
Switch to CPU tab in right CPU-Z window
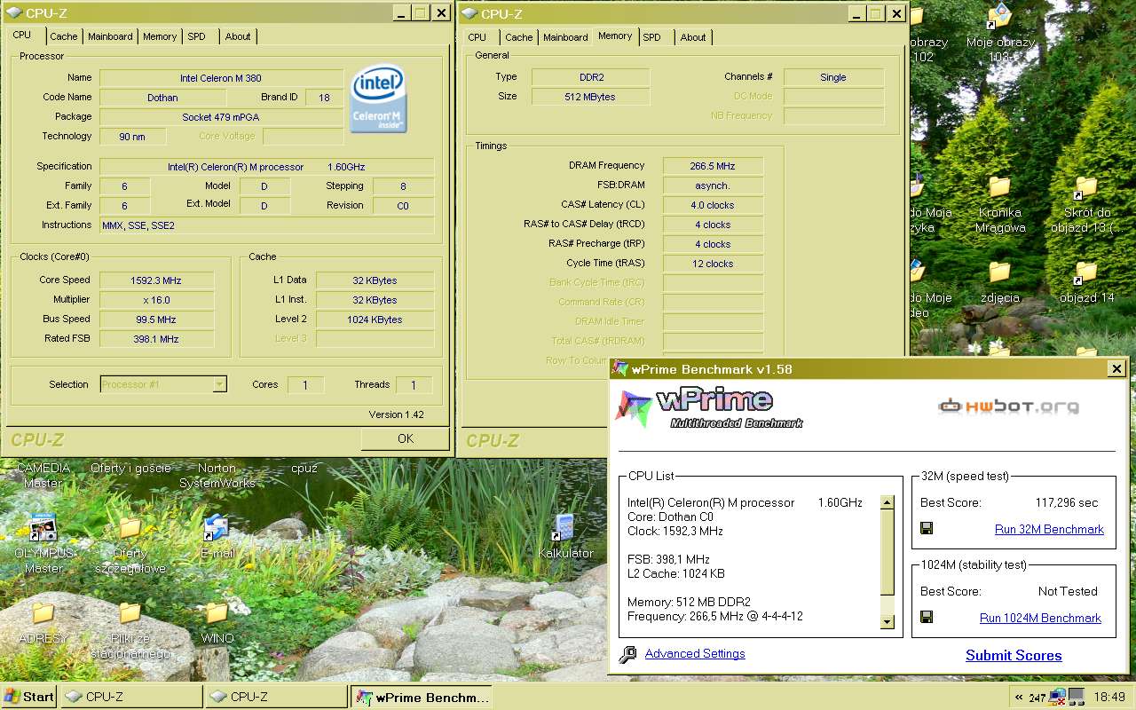[477, 37]
